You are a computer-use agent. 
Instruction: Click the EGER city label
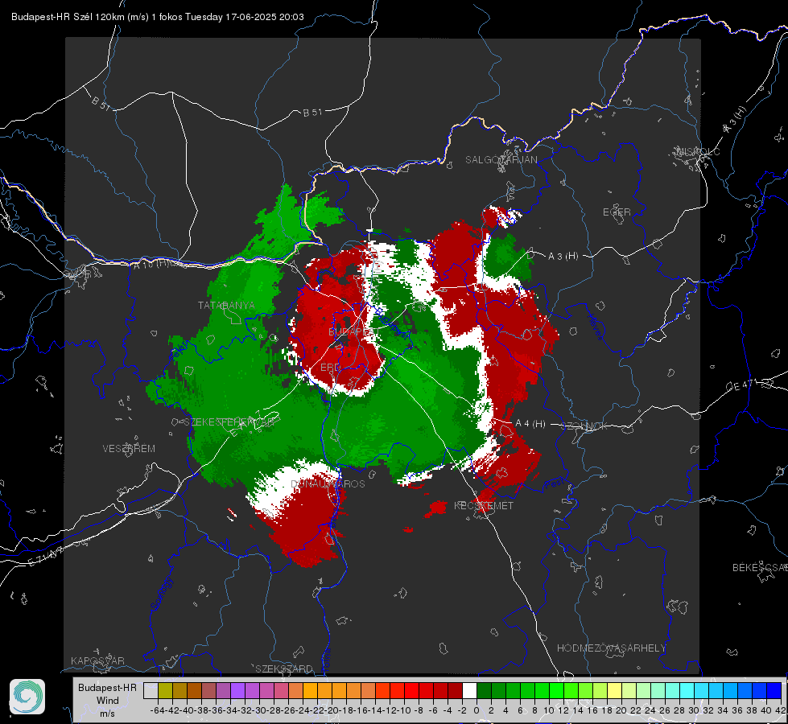tap(617, 212)
